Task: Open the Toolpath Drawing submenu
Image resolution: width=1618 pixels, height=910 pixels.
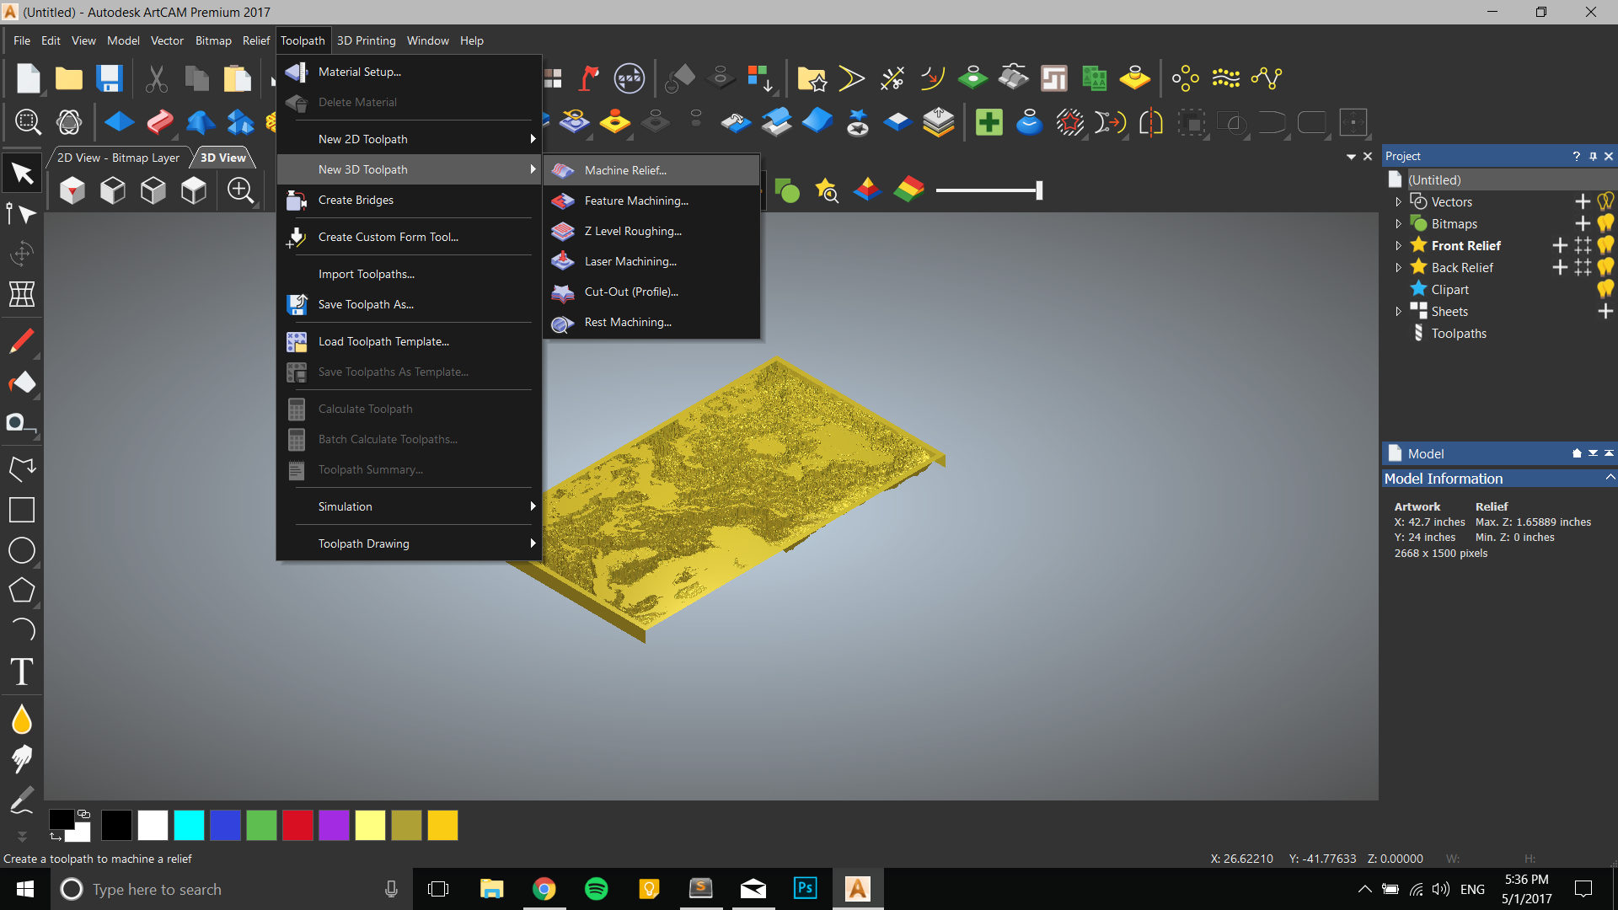Action: [x=410, y=543]
